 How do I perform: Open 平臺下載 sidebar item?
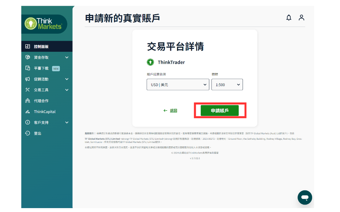coord(47,68)
